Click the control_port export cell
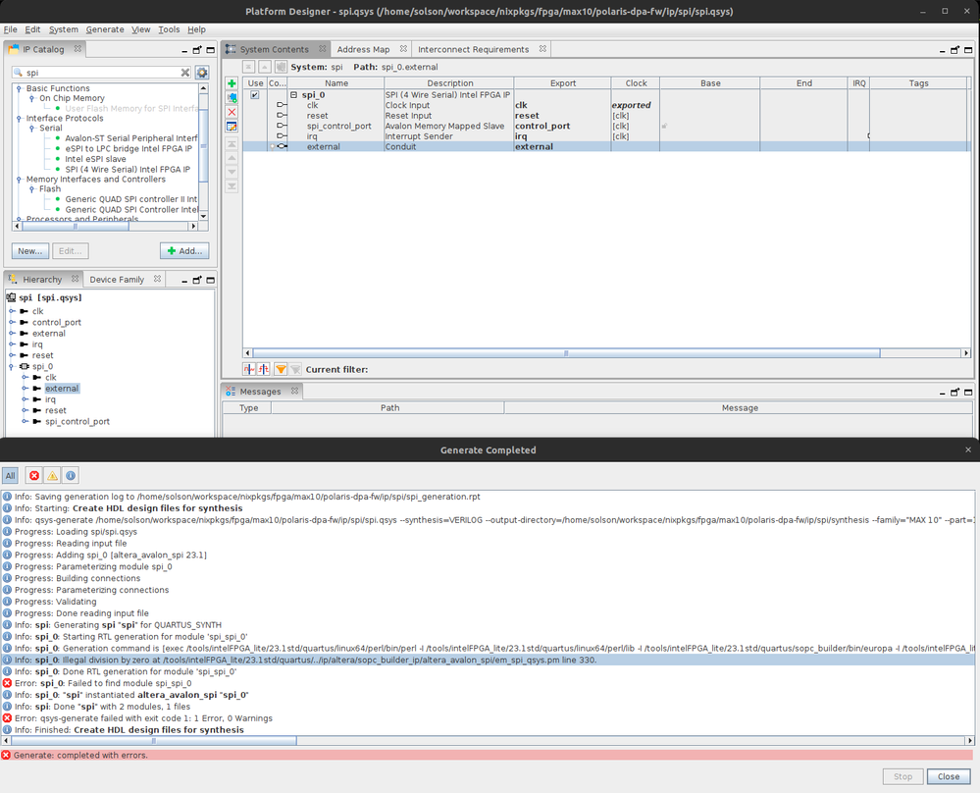Image resolution: width=980 pixels, height=793 pixels. coord(562,126)
